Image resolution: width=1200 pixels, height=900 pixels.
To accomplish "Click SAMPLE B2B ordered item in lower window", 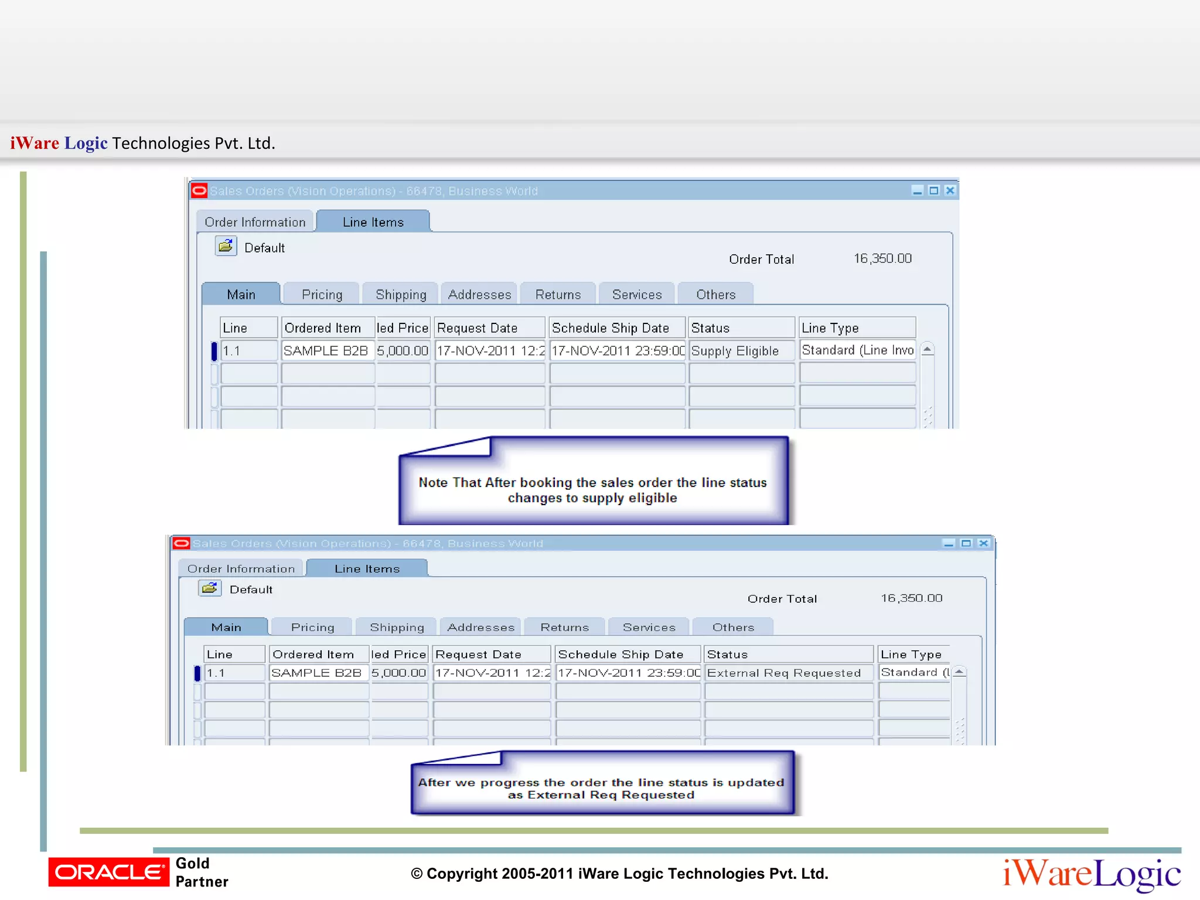I will (319, 673).
